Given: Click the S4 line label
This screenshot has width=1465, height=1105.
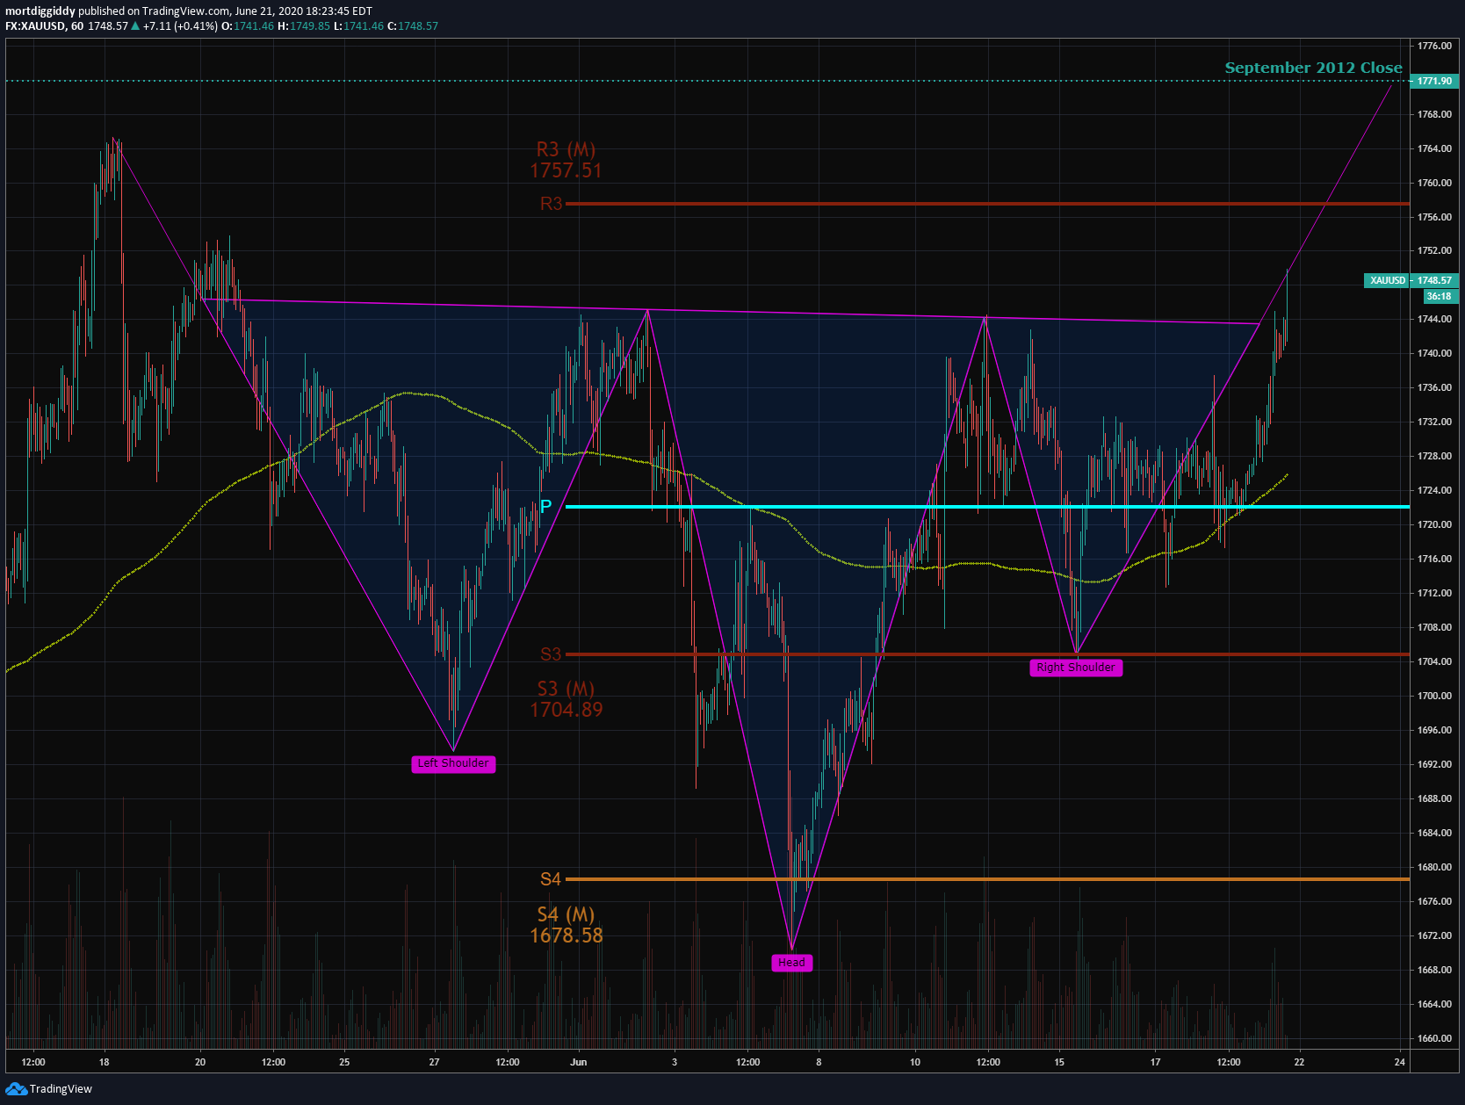Looking at the screenshot, I should coord(551,879).
